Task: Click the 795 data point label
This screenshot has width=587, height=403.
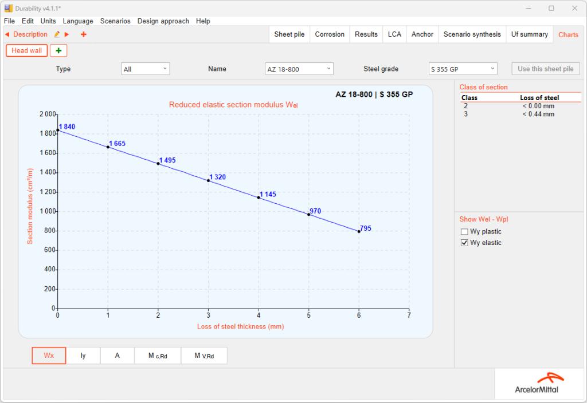Action: 366,228
